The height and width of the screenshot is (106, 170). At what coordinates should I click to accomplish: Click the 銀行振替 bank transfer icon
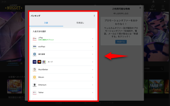point(35,54)
